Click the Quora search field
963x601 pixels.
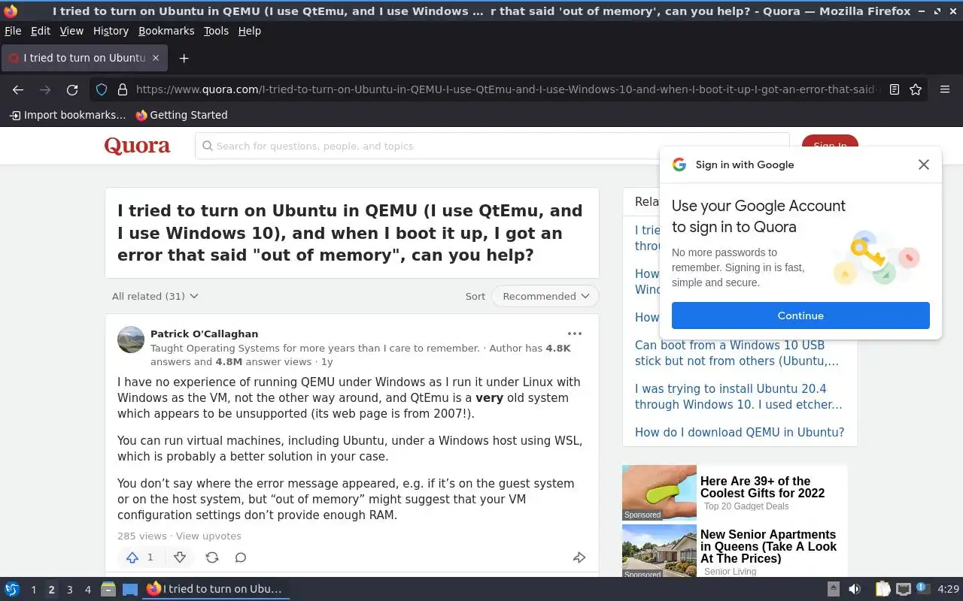[x=492, y=146]
